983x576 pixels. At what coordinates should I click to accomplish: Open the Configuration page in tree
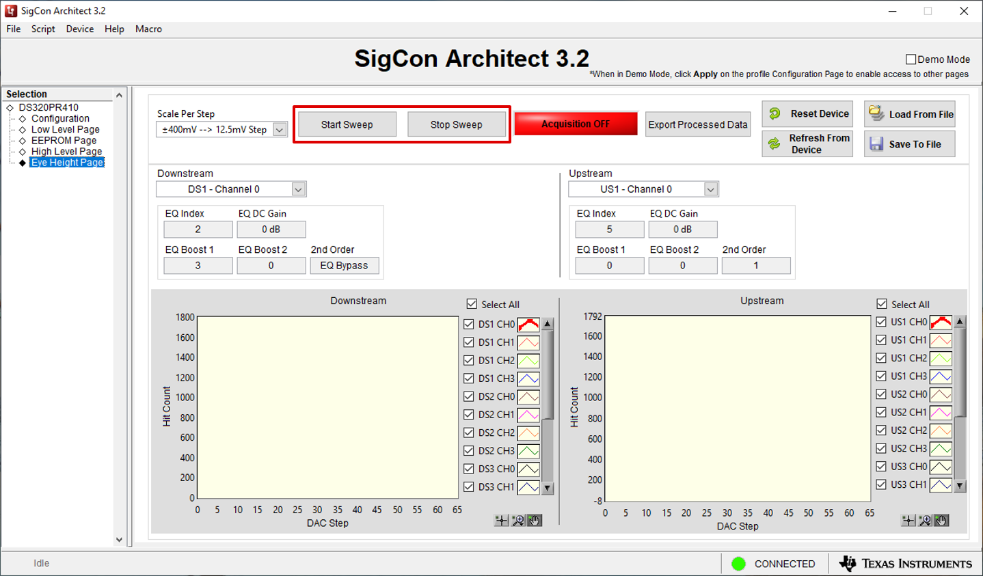[60, 118]
